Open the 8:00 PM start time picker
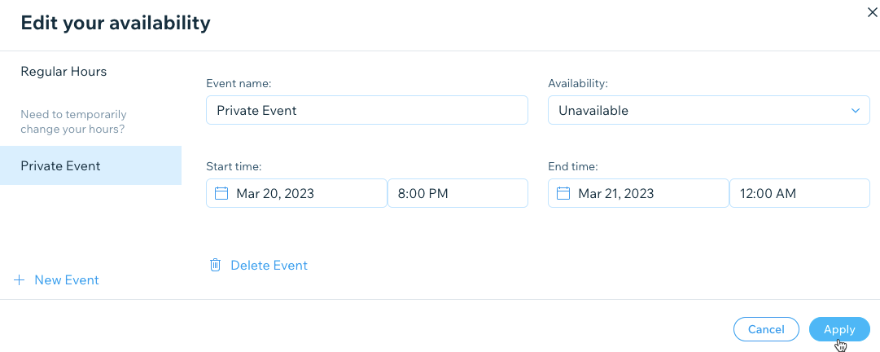 (458, 194)
